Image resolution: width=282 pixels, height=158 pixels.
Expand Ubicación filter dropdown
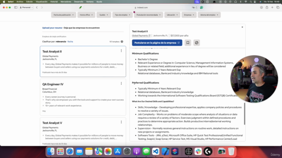(x=172, y=15)
